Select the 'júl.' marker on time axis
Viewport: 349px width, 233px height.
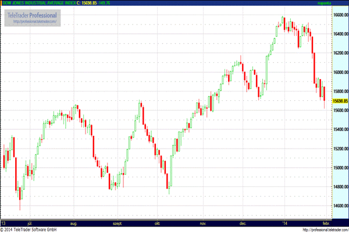click(x=30, y=224)
